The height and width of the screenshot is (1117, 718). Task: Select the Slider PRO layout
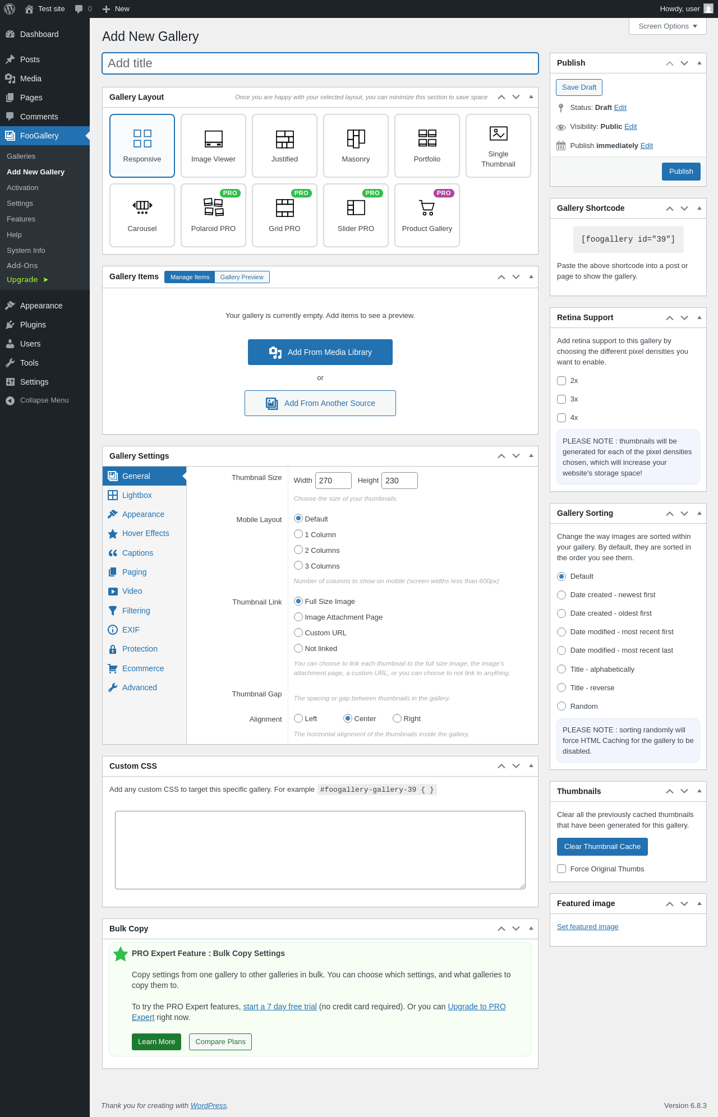pyautogui.click(x=356, y=215)
